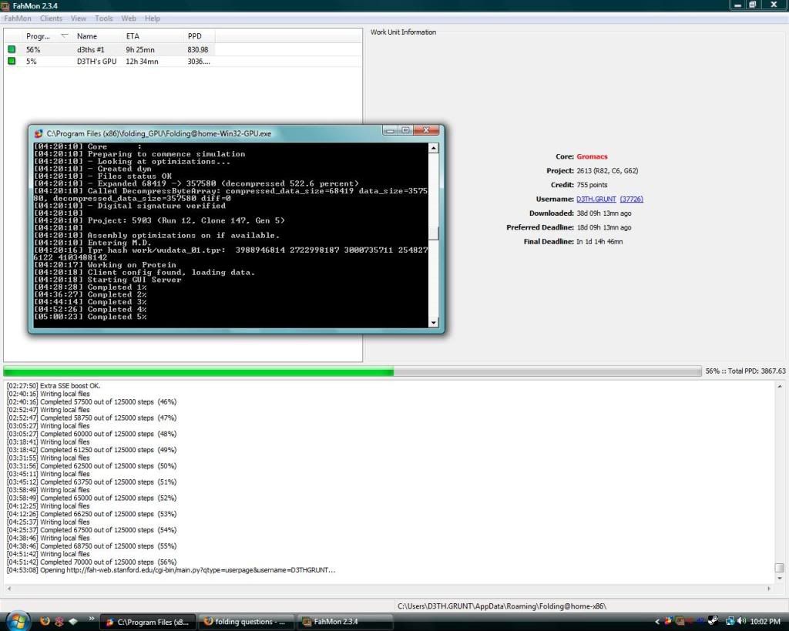The image size is (789, 631).
Task: Switch to the C:\Program Files taskbar button
Action: click(x=147, y=622)
